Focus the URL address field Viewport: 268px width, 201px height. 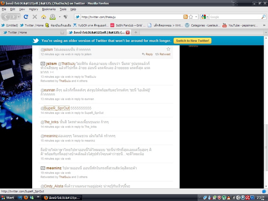132,17
